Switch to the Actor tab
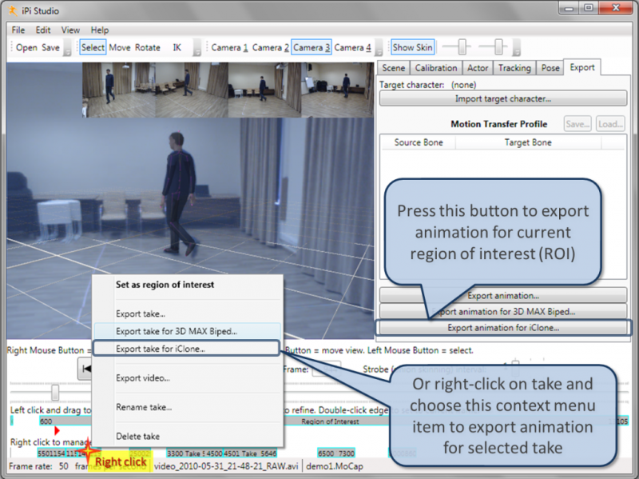 point(478,68)
